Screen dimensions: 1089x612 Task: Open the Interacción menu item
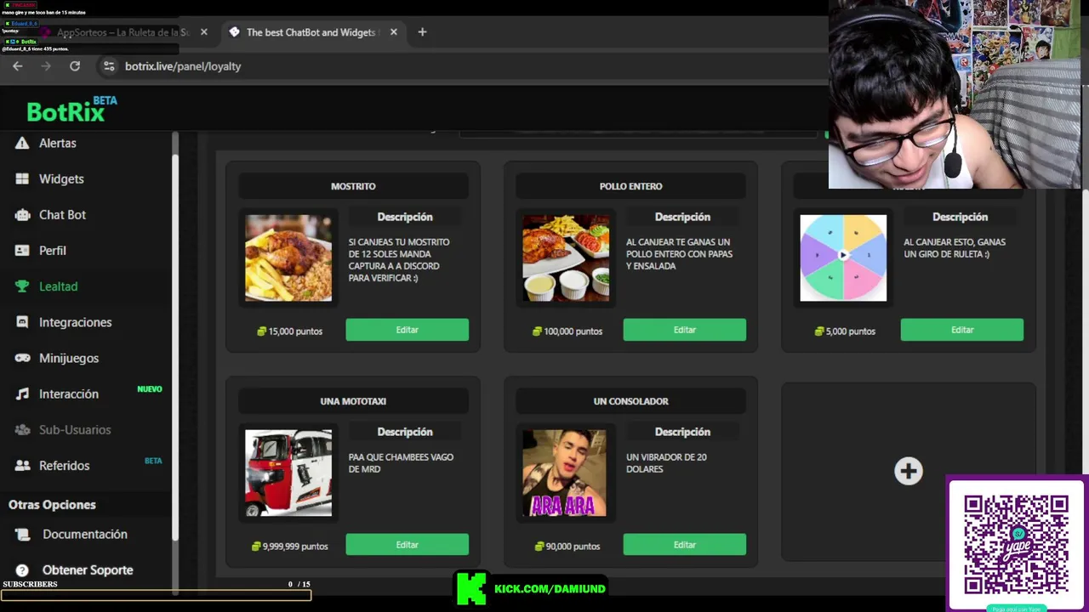point(69,394)
